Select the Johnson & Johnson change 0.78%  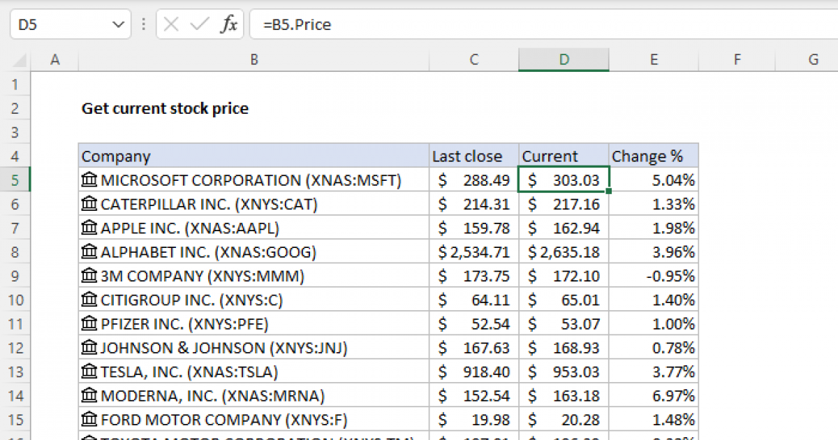[654, 348]
